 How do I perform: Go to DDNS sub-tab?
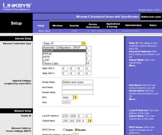click(74, 31)
